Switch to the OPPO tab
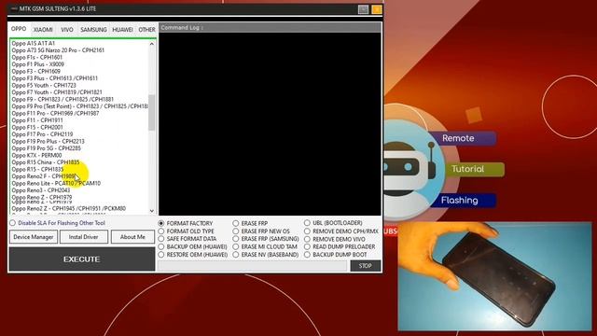The height and width of the screenshot is (336, 597). 19,29
